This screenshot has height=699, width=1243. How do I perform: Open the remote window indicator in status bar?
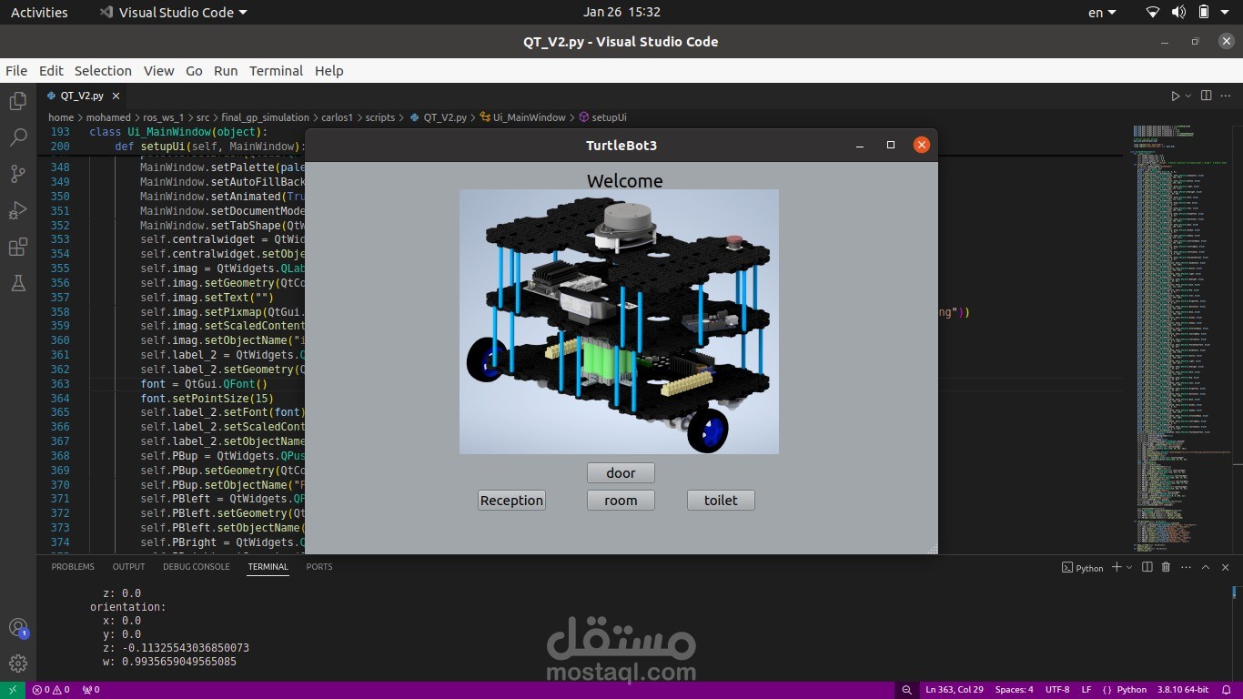click(x=13, y=690)
